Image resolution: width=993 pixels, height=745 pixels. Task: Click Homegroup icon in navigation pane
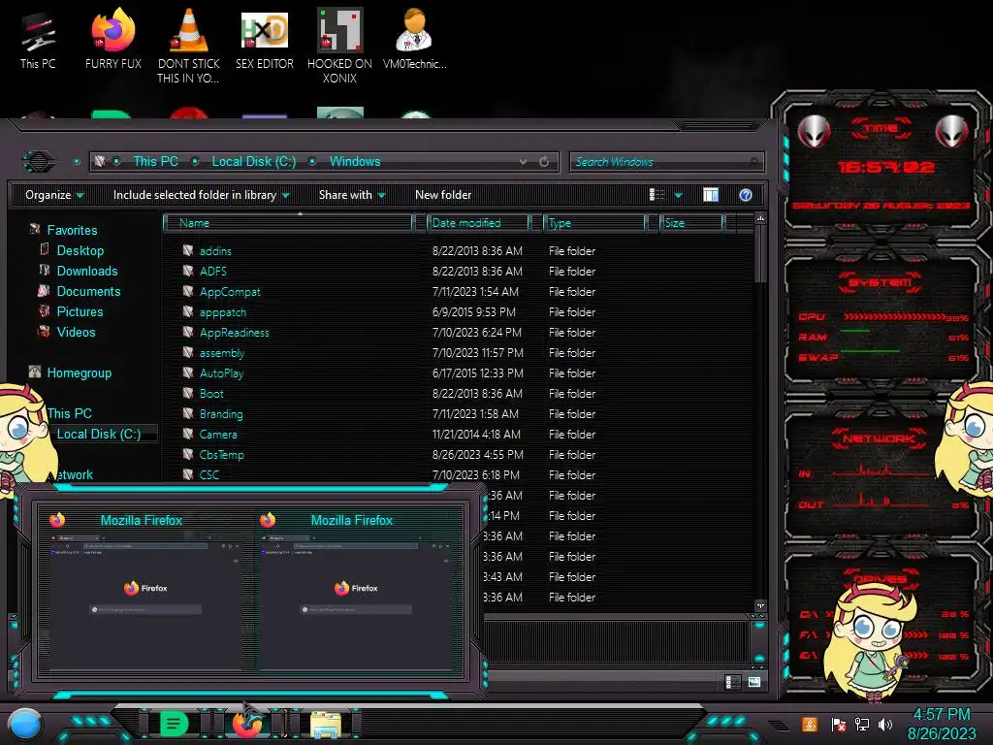click(35, 372)
